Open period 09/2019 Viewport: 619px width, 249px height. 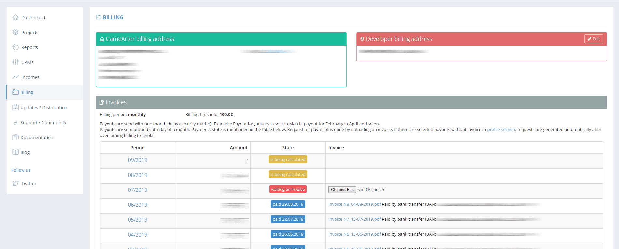point(137,160)
